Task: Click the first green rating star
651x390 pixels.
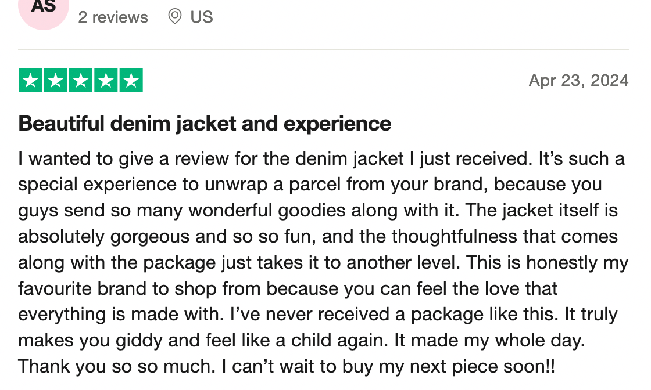Action: 30,81
